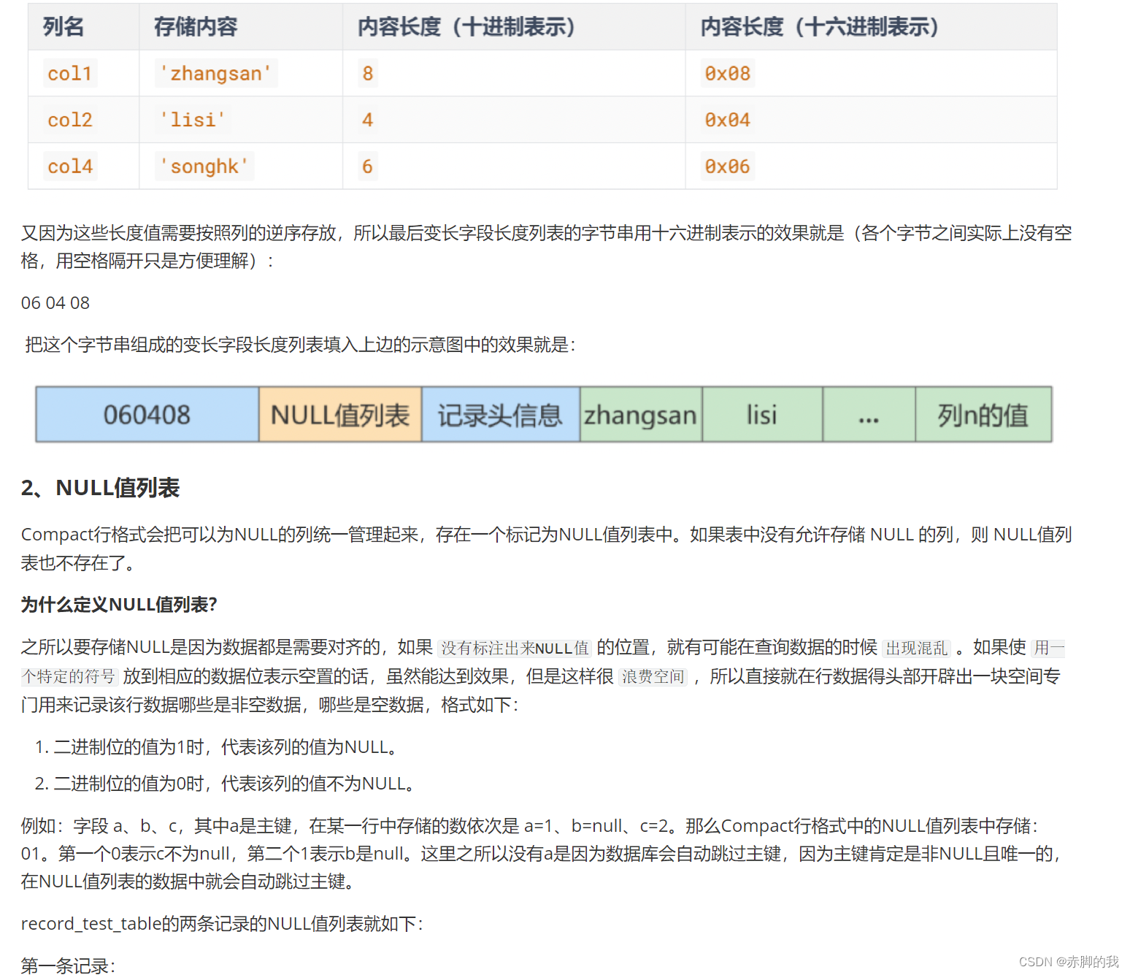
Task: Click the 列n的值 block in the diagram
Action: 982,414
